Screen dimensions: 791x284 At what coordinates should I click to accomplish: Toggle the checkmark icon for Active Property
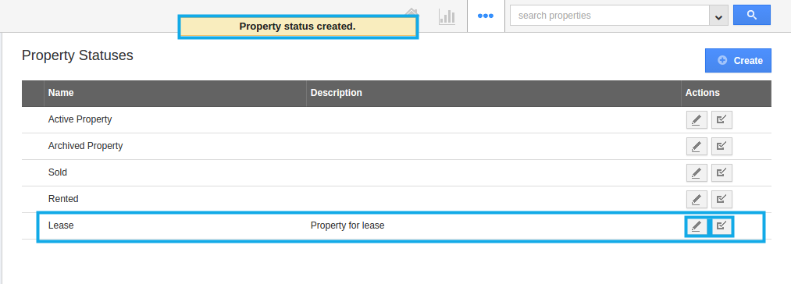click(722, 120)
